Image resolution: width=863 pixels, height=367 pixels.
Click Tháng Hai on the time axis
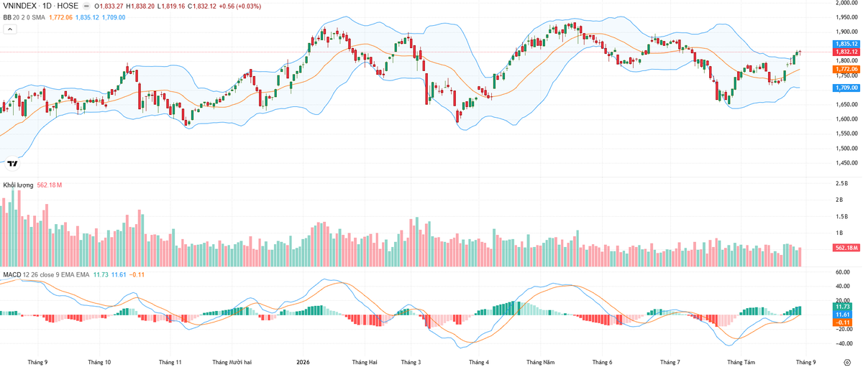(x=364, y=362)
